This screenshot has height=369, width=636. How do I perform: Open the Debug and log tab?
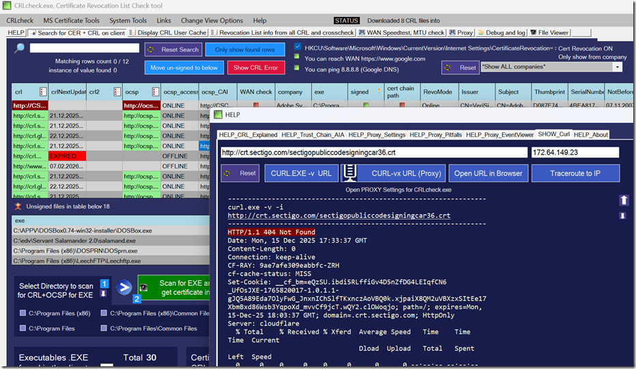[501, 32]
